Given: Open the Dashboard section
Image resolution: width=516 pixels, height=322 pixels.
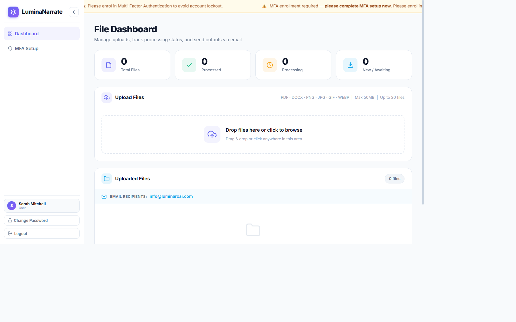Looking at the screenshot, I should click(x=27, y=33).
